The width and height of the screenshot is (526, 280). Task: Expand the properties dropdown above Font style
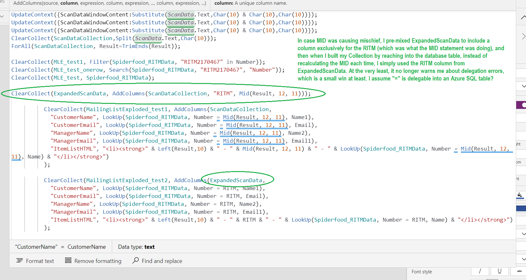[x=523, y=259]
